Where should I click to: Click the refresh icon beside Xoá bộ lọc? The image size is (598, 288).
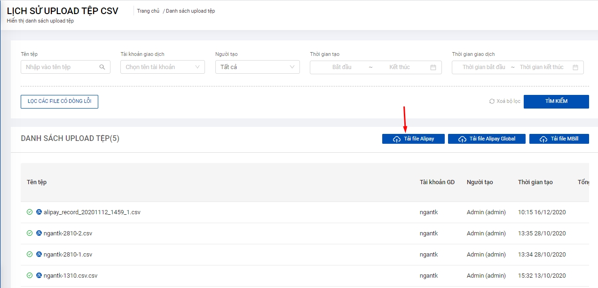coord(492,101)
